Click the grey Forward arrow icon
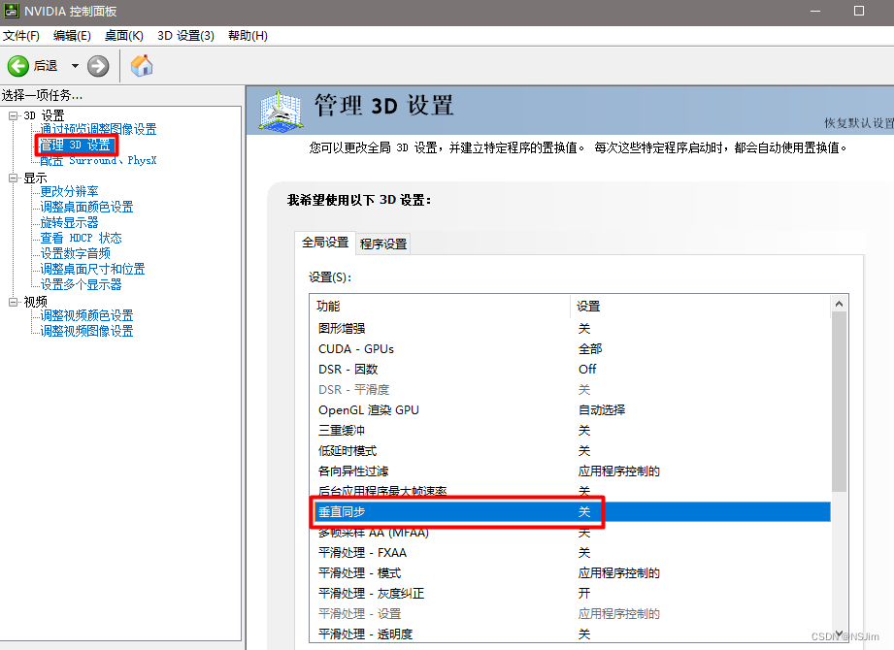The width and height of the screenshot is (894, 650). click(98, 66)
